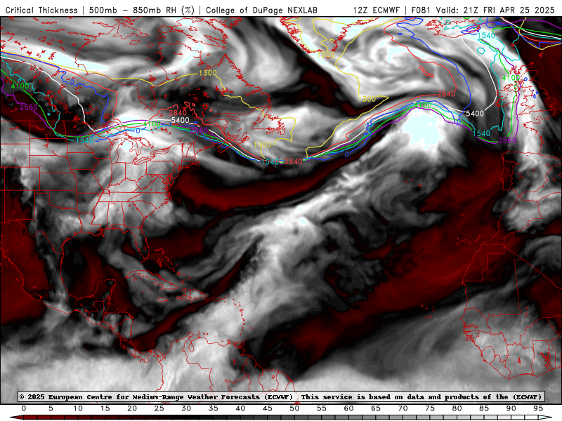Click colorbar tick label "10"

coord(78,408)
